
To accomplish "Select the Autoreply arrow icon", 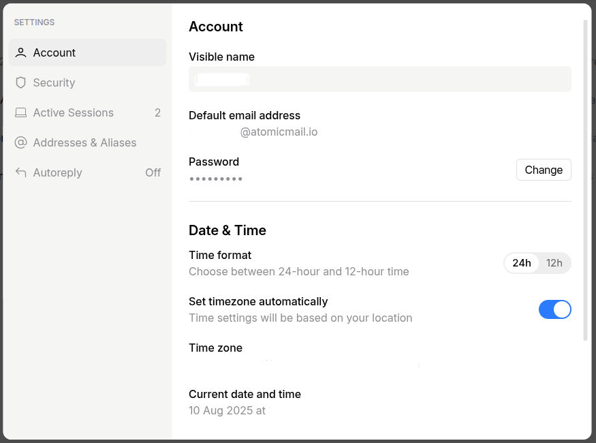I will click(20, 172).
